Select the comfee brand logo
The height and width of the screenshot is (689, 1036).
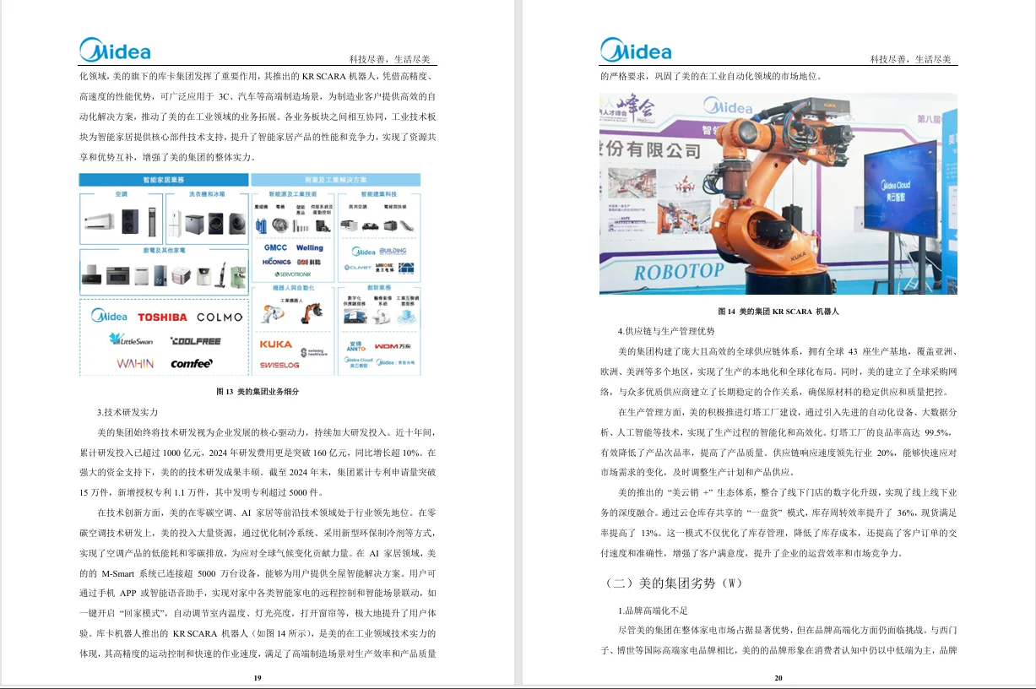192,363
